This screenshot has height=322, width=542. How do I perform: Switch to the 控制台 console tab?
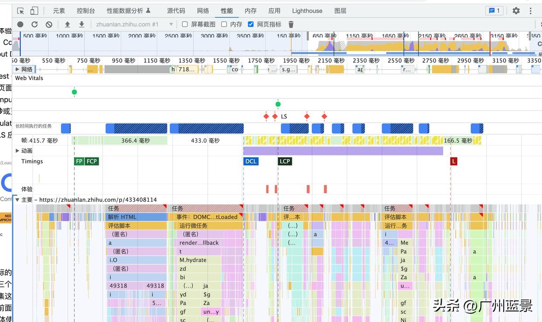click(x=86, y=10)
